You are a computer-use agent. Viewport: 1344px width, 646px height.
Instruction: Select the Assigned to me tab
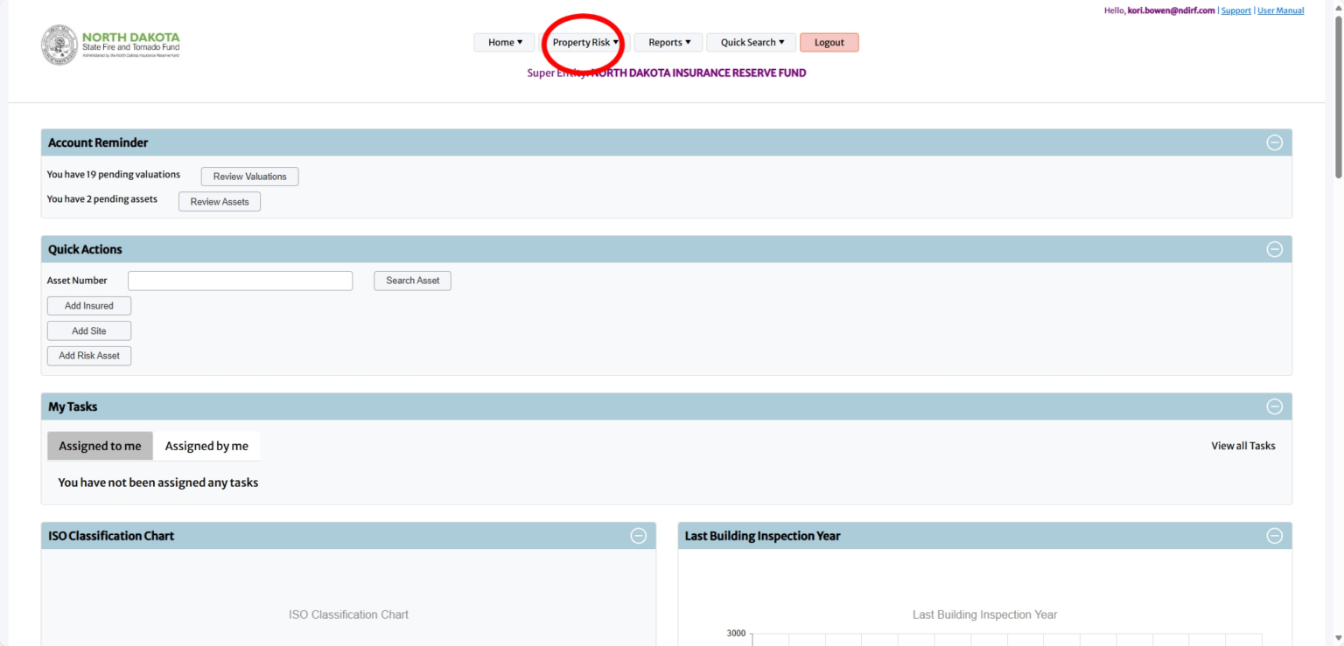tap(100, 445)
